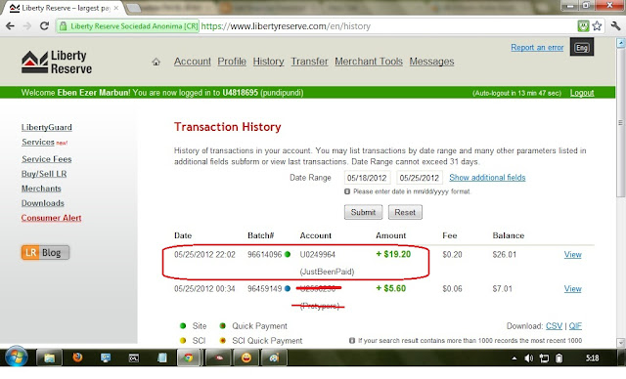Click the scrollbar down arrow

tap(620, 342)
